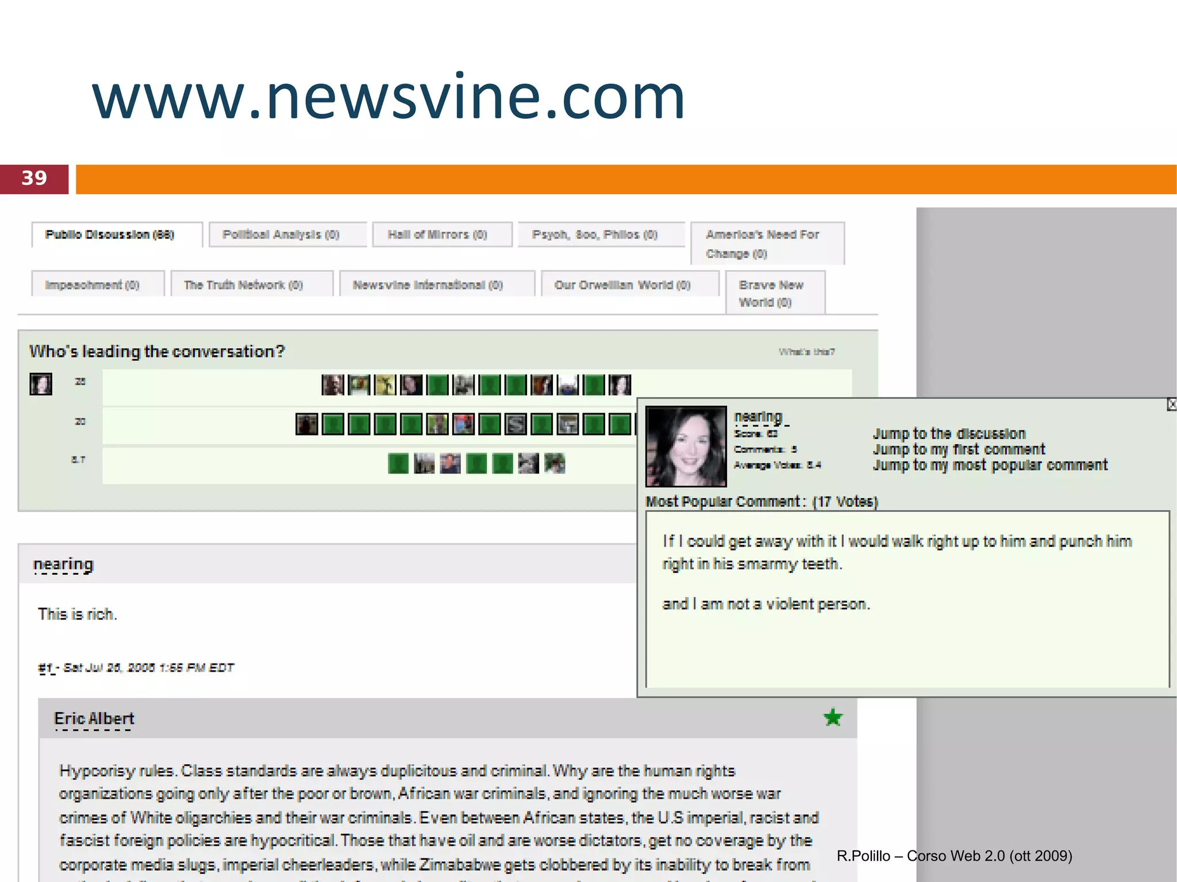1177x882 pixels.
Task: Open the Public Discussion (66) tab
Action: click(x=117, y=234)
